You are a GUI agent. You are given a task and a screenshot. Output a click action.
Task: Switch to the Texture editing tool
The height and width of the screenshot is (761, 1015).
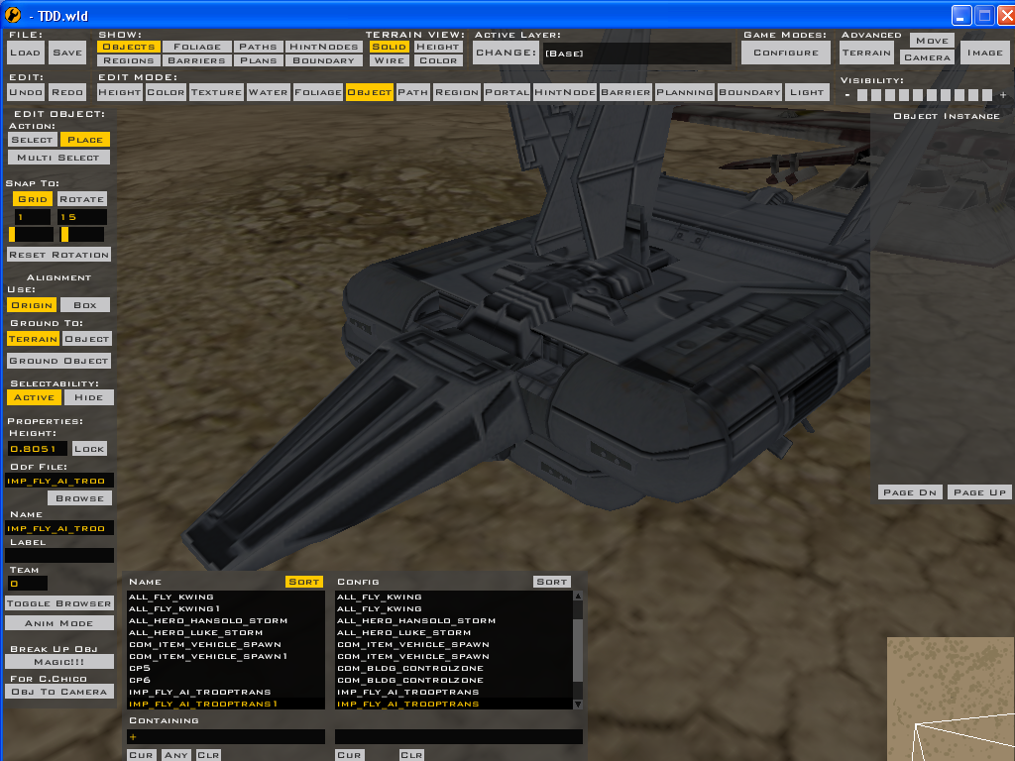[x=216, y=91]
